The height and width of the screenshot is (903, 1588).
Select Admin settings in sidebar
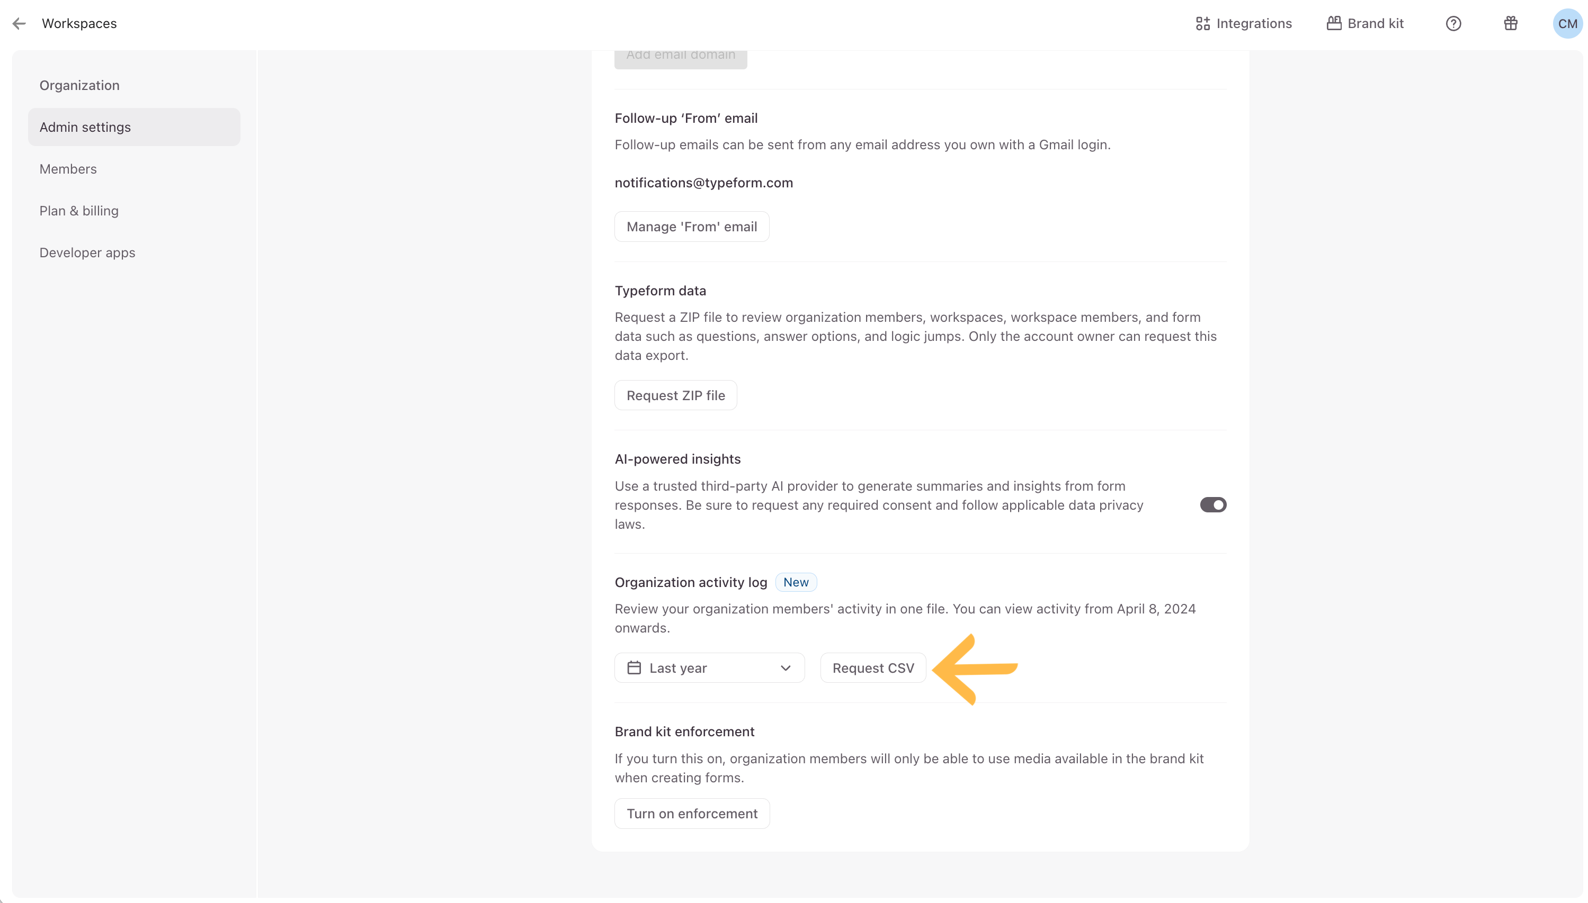point(85,127)
